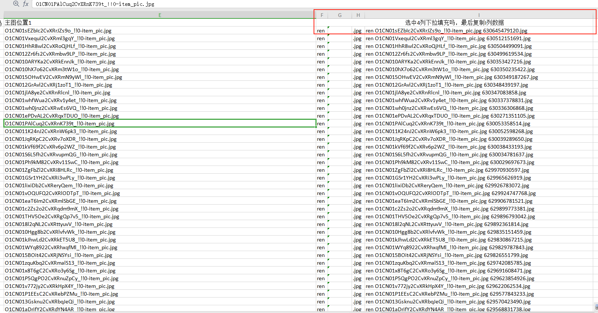Select cell 'O1CN01Ph9kM82CvXRv11SwC_!!0-item_pic.jpg' in column E

click(x=160, y=162)
